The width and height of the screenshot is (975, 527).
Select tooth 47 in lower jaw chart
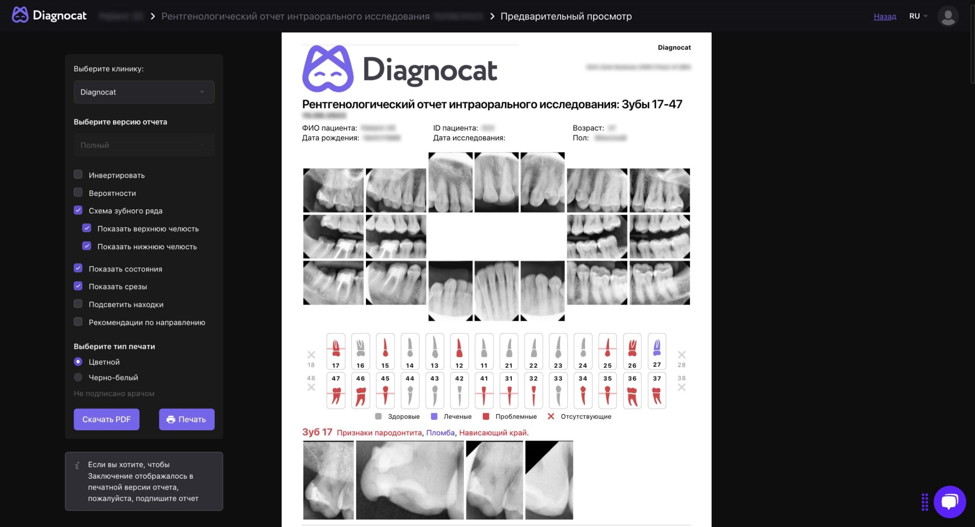336,390
